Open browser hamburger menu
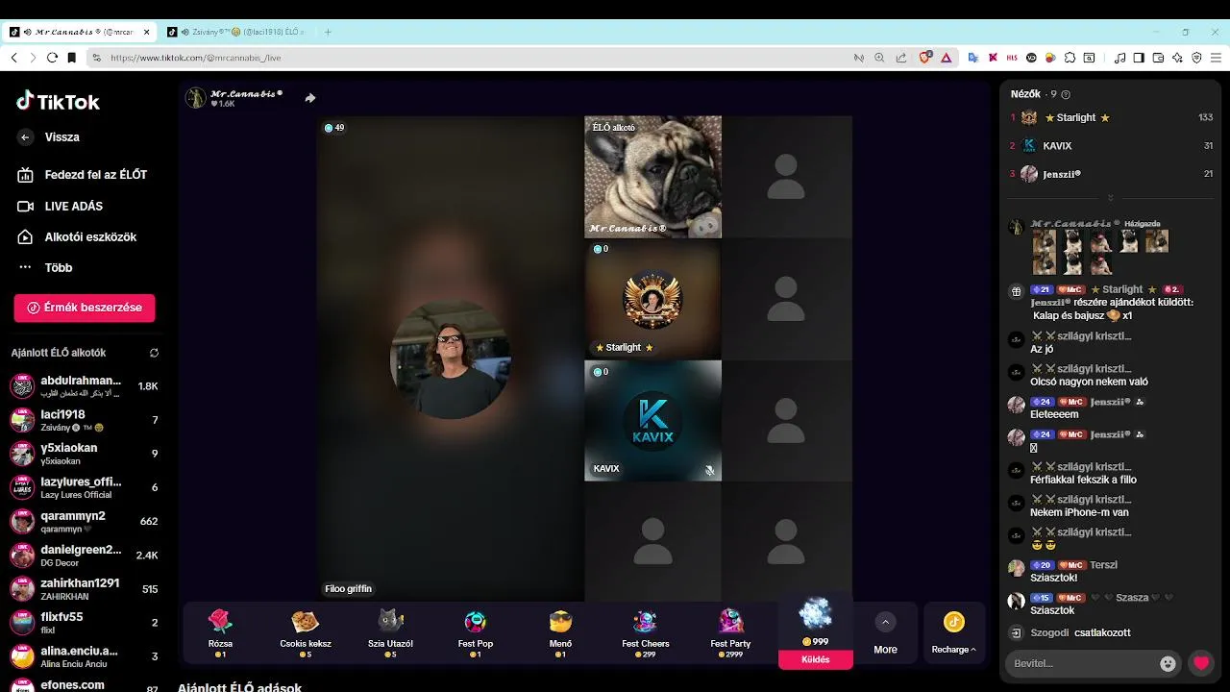The image size is (1230, 692). click(x=1216, y=58)
